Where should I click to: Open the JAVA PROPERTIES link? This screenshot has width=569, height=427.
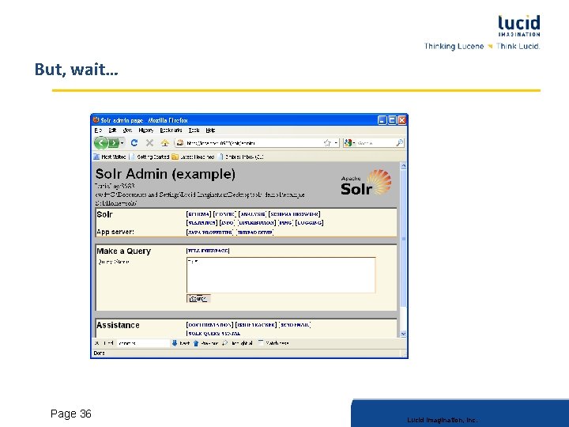pyautogui.click(x=209, y=232)
